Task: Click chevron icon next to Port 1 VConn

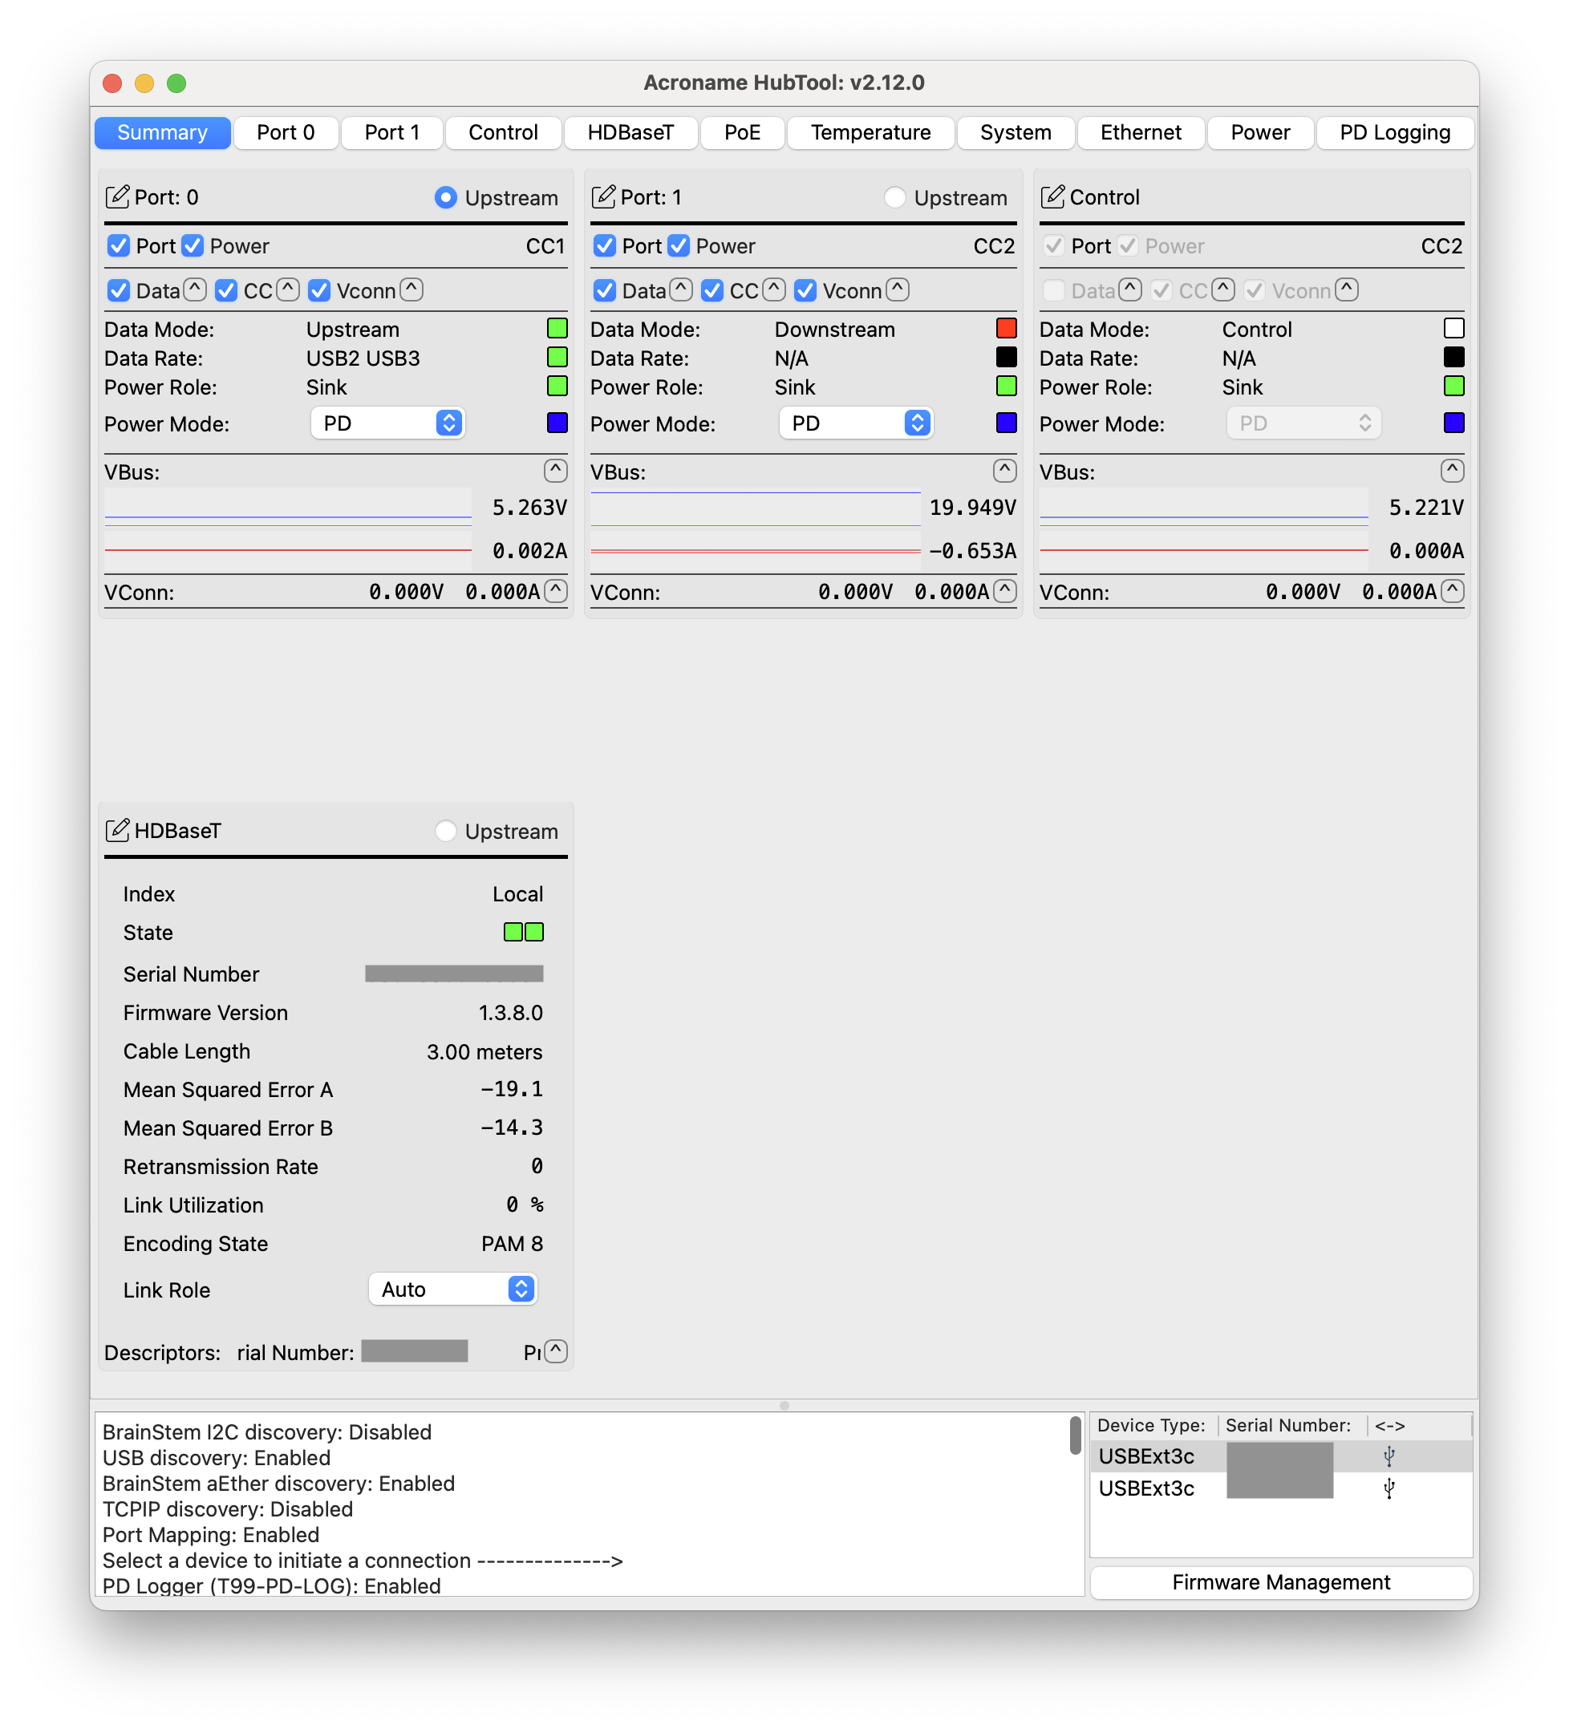Action: pos(1004,591)
